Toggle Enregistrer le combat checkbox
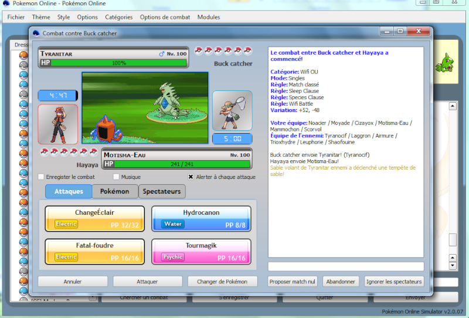This screenshot has width=469, height=318. coord(41,177)
